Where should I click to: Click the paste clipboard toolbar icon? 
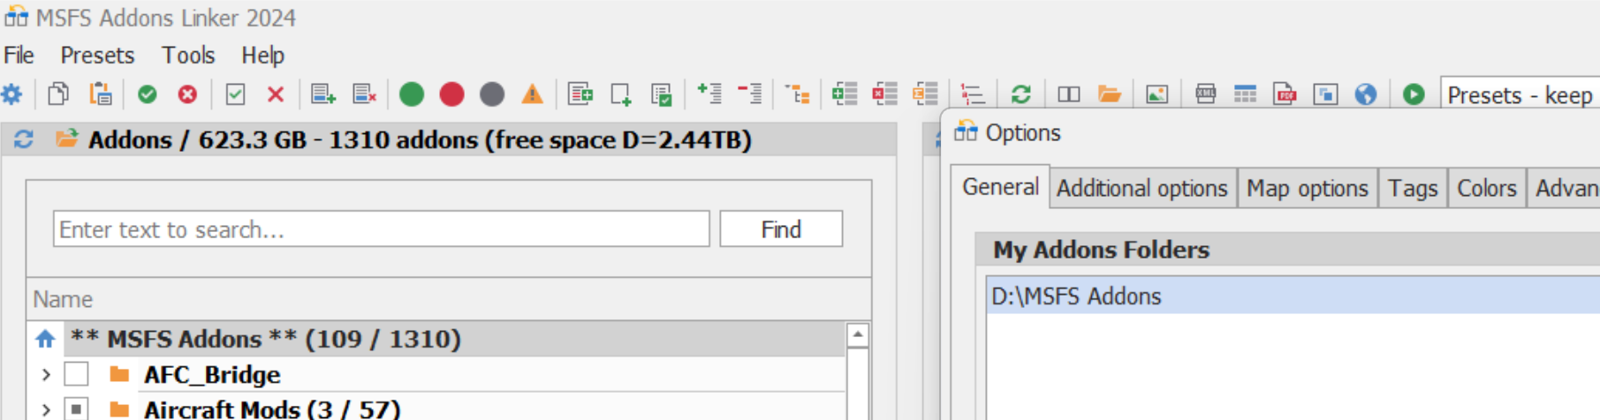tap(100, 94)
